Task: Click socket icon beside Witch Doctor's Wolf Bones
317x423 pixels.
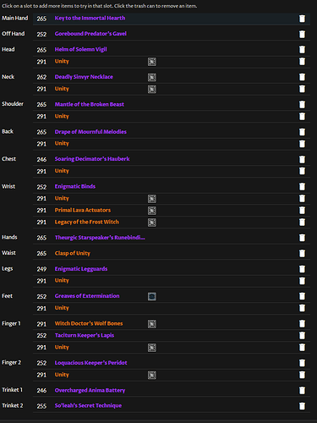Action: pyautogui.click(x=152, y=324)
